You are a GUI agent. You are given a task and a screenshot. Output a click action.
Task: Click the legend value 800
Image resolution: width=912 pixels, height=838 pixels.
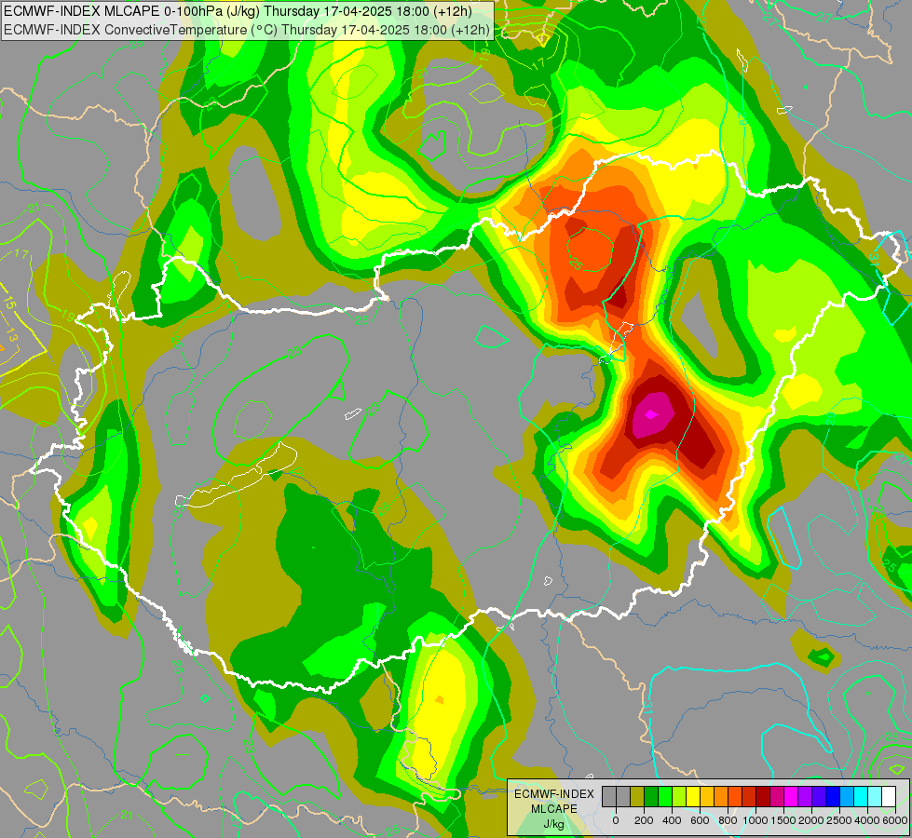728,820
